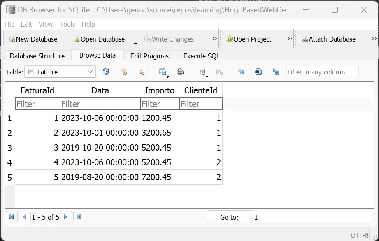Image resolution: width=379 pixels, height=241 pixels.
Task: Click Open Project toolbar button
Action: [249, 39]
